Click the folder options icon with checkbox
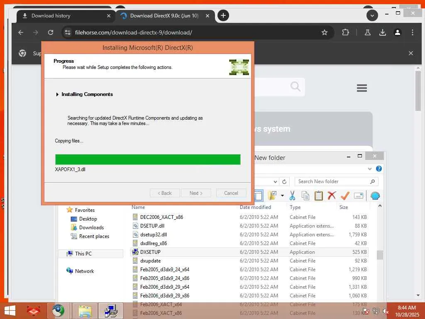The width and height of the screenshot is (425, 319). [272, 196]
